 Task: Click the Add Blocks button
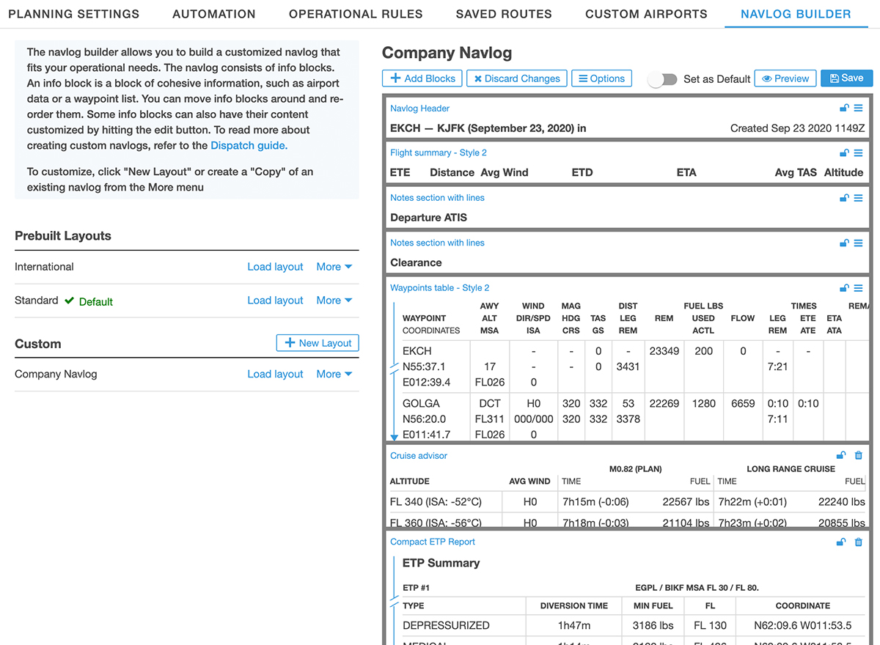click(422, 78)
